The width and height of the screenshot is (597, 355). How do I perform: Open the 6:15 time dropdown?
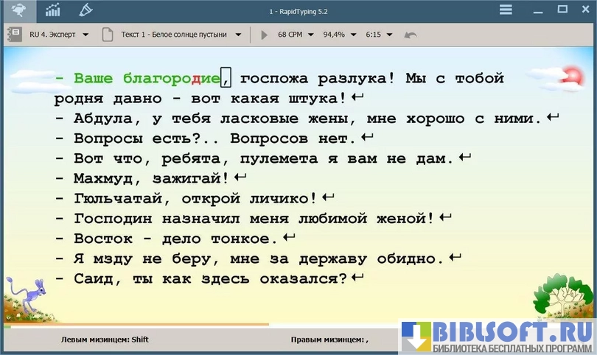click(x=379, y=35)
